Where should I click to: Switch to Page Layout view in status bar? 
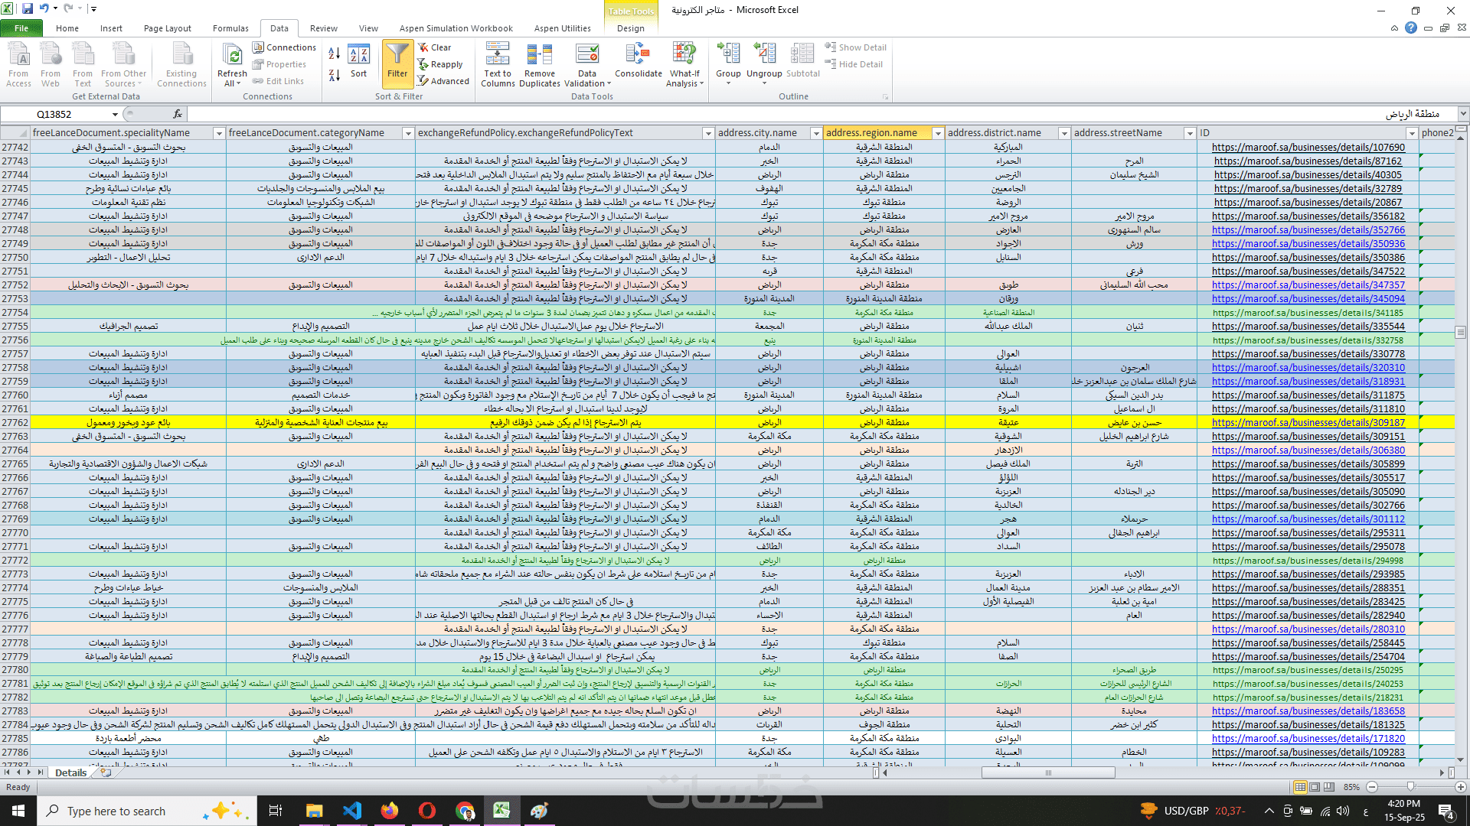1315,787
